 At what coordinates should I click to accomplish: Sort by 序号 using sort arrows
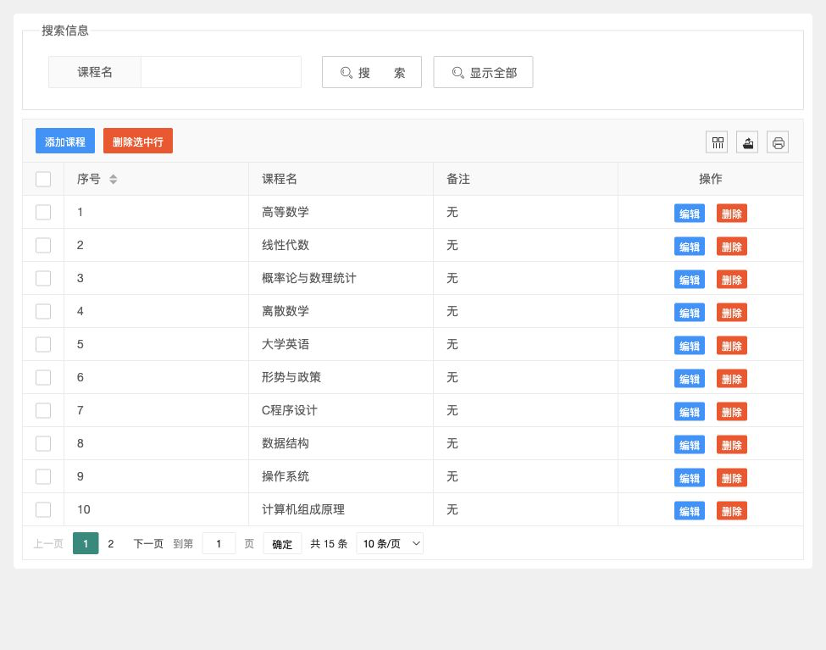pyautogui.click(x=113, y=180)
